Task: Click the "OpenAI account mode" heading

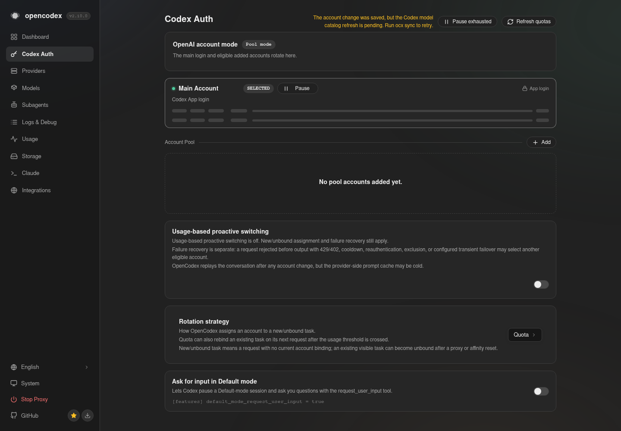Action: point(205,44)
